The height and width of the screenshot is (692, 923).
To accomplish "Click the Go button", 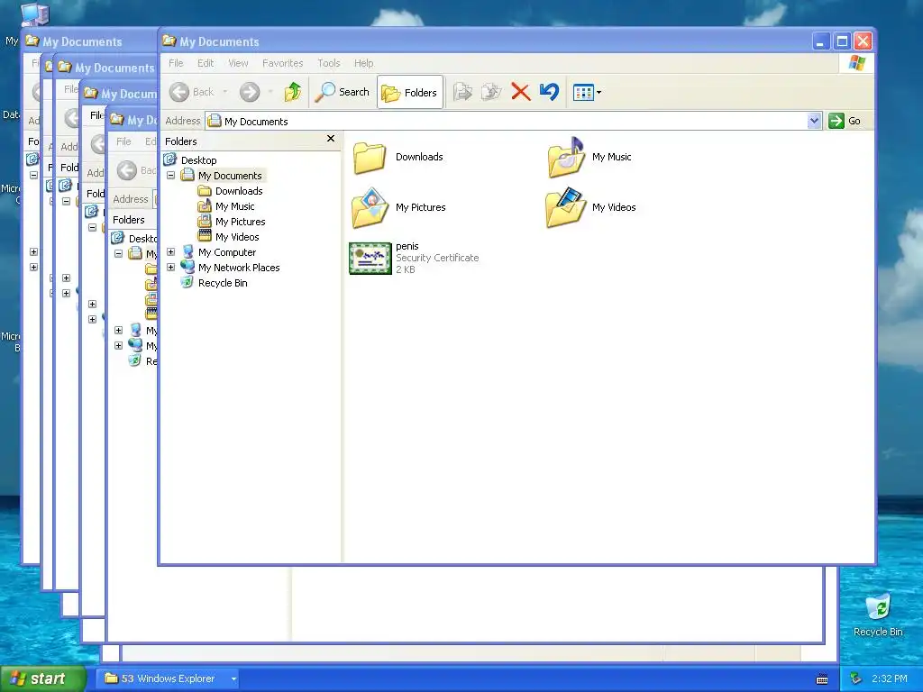I will pos(845,121).
